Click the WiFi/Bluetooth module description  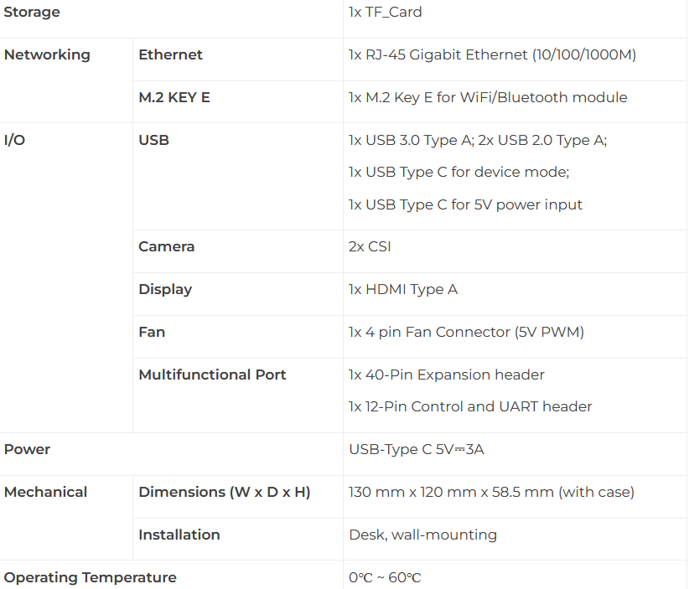coord(488,97)
